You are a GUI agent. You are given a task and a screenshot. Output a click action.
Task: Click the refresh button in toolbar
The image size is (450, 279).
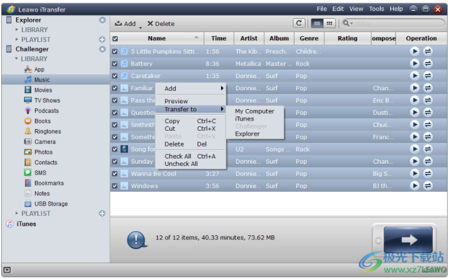pyautogui.click(x=298, y=23)
